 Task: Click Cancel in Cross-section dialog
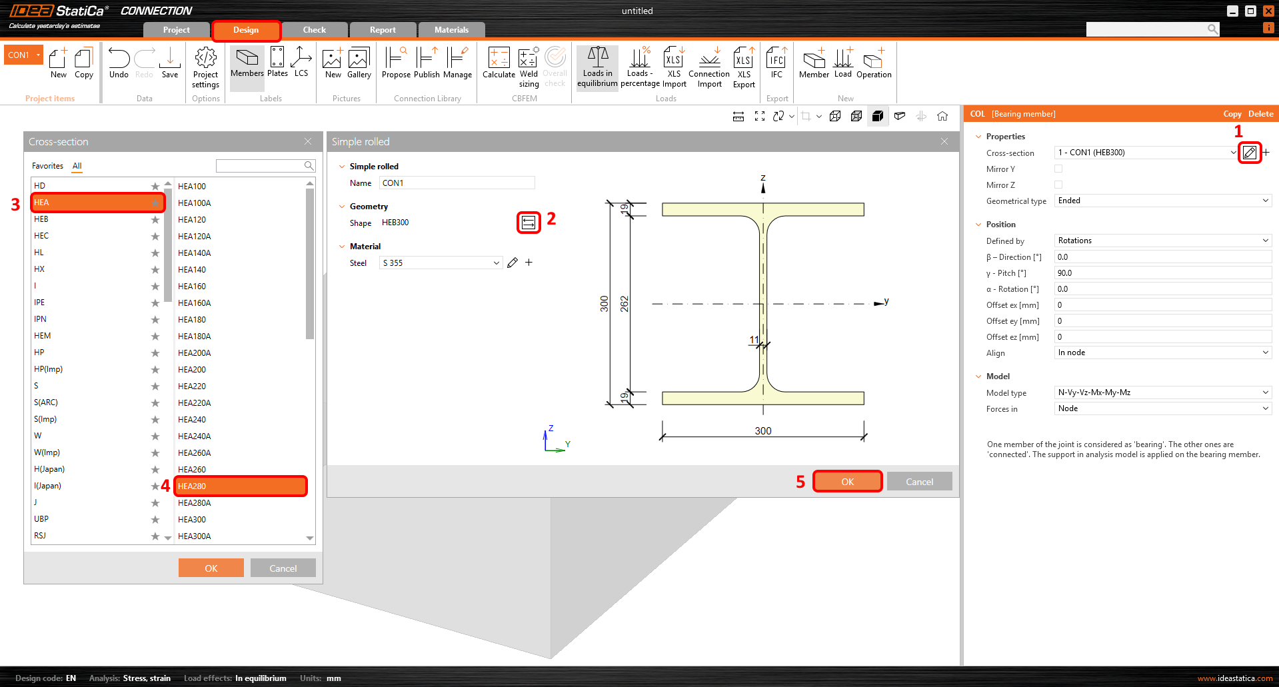point(283,568)
